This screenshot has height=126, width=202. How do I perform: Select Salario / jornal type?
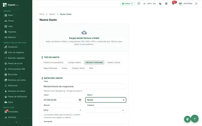pyautogui.click(x=114, y=63)
